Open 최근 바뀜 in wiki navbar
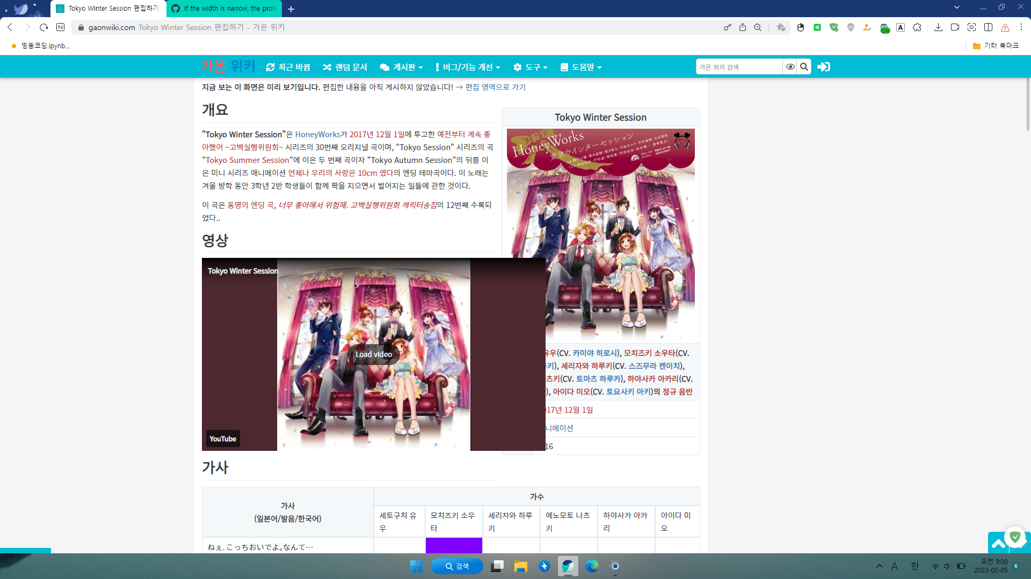1031x579 pixels. 288,67
